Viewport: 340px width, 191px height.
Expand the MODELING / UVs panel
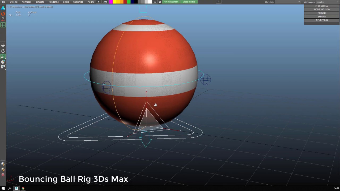(322, 10)
